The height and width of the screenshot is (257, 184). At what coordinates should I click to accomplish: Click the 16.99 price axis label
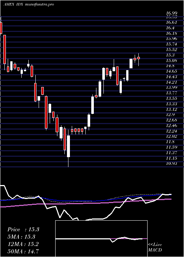click(171, 13)
